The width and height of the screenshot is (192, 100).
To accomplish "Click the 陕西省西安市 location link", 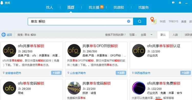I will [142, 73].
